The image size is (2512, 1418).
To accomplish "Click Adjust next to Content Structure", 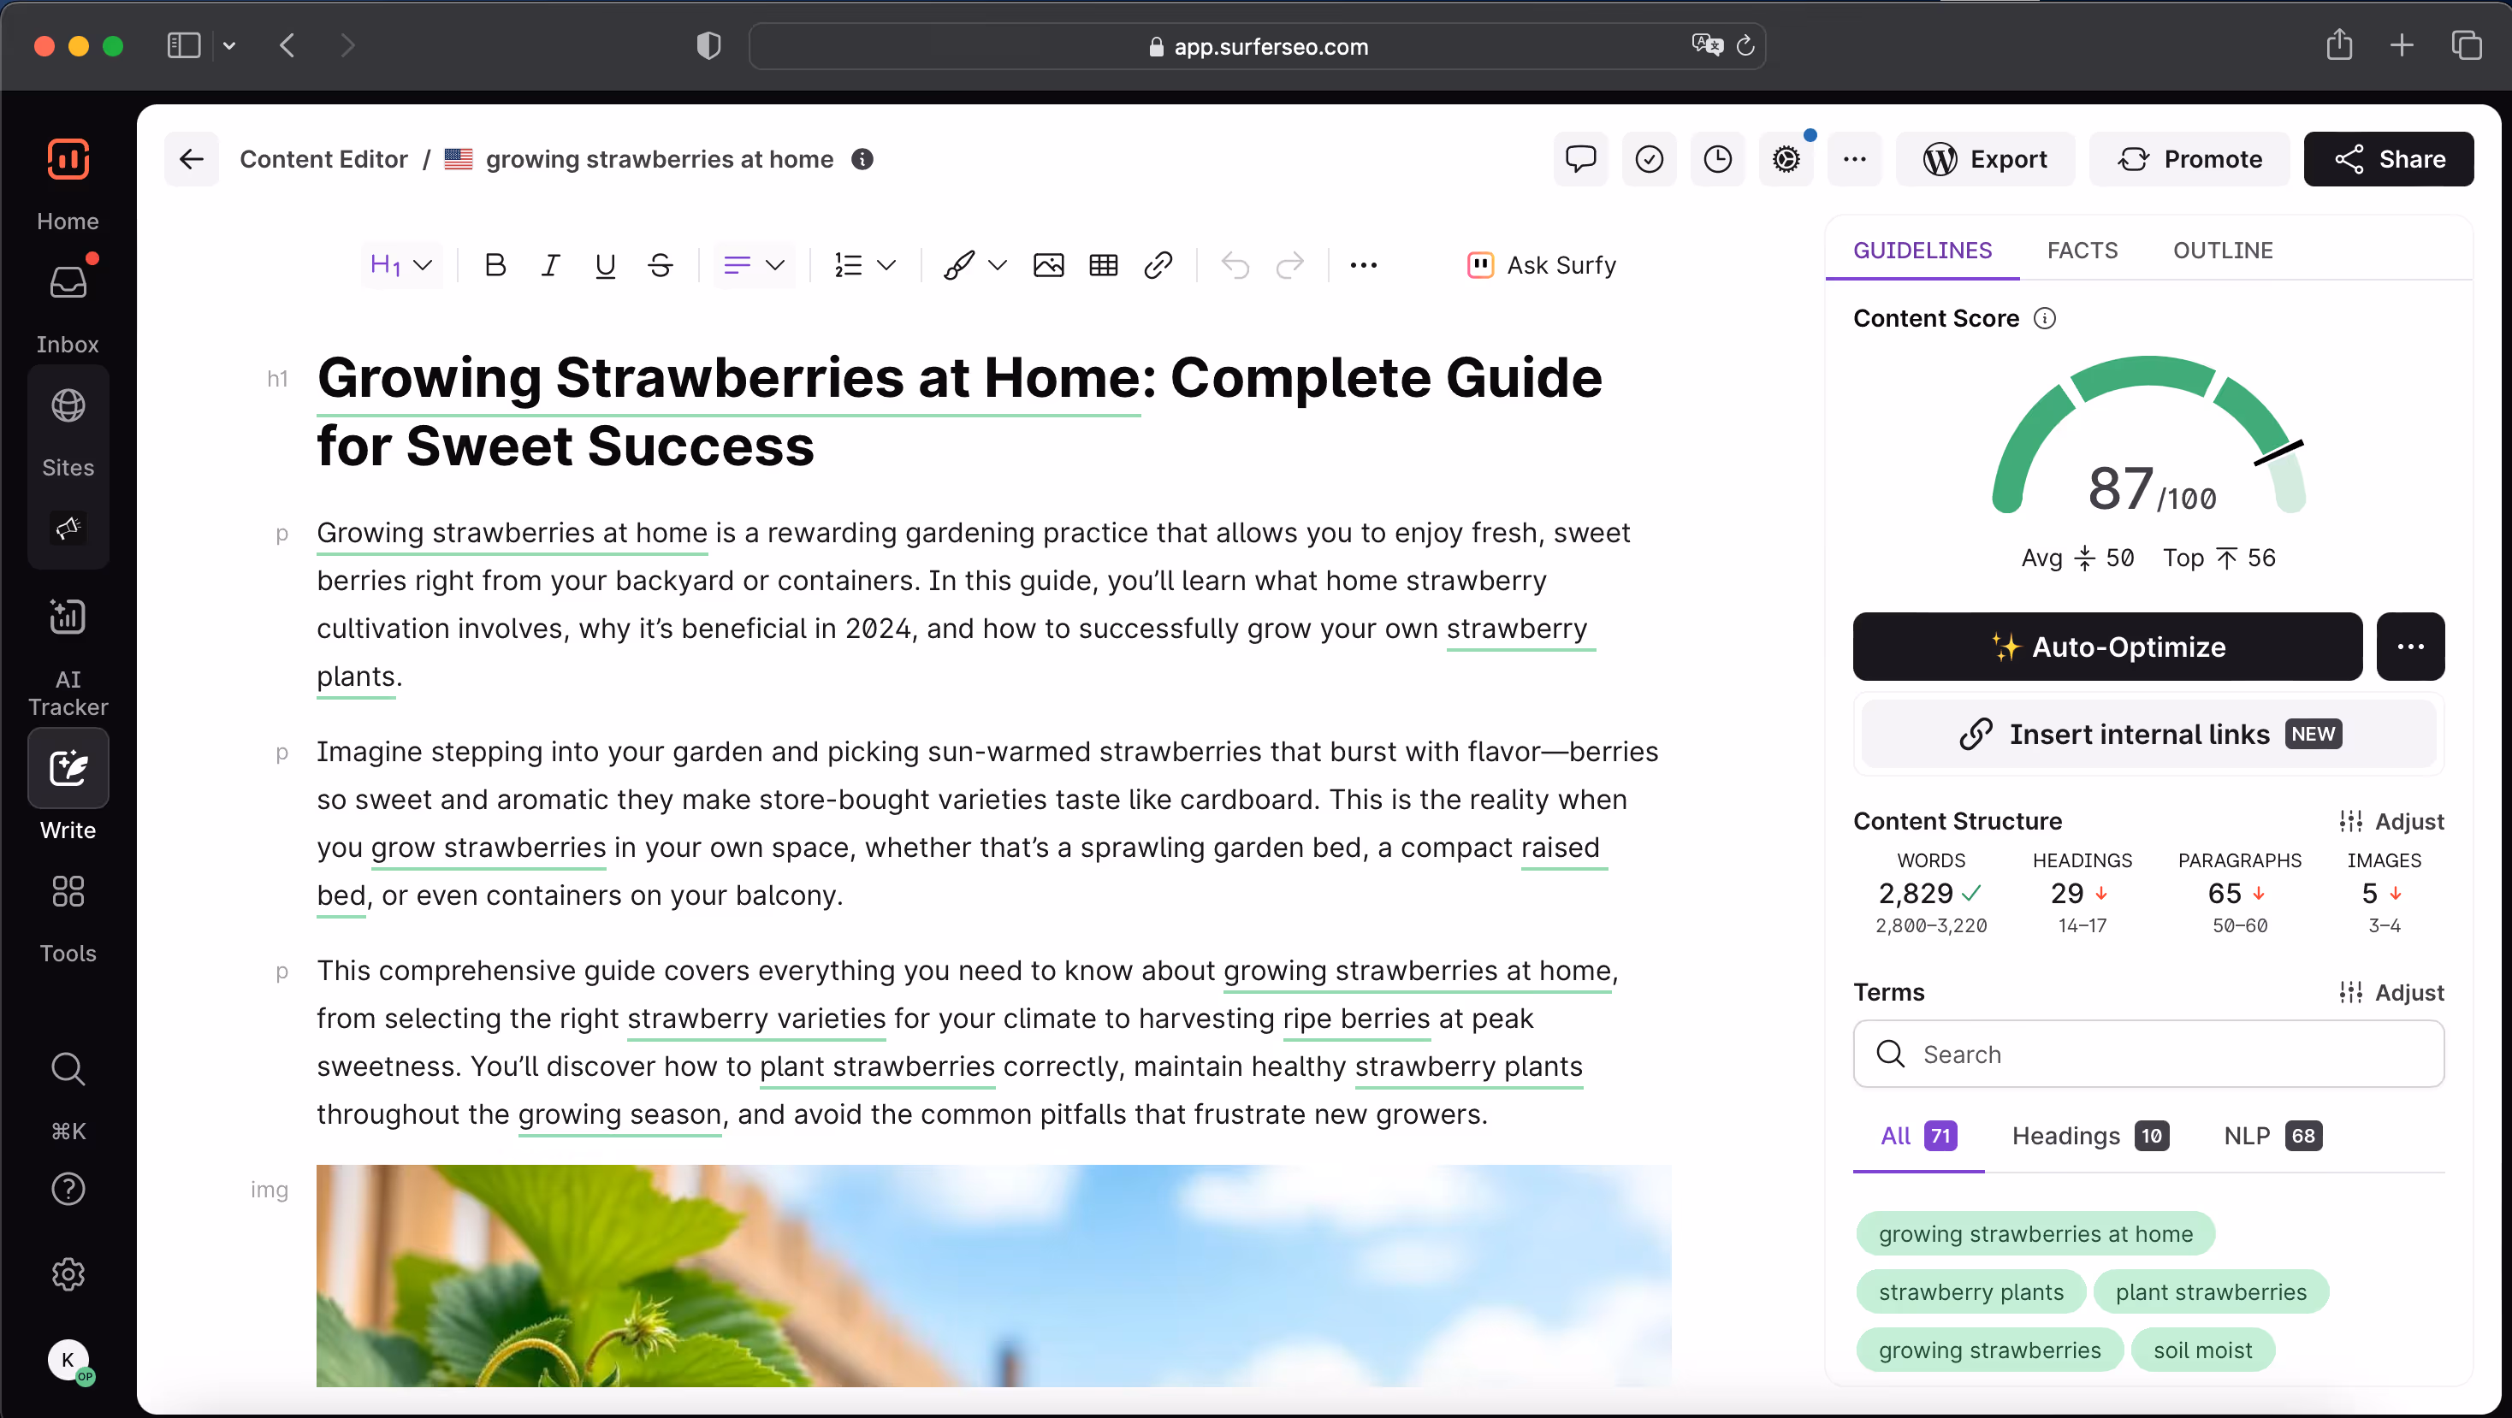I will click(2391, 822).
